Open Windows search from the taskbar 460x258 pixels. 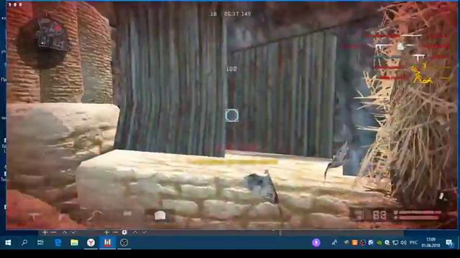(24, 242)
